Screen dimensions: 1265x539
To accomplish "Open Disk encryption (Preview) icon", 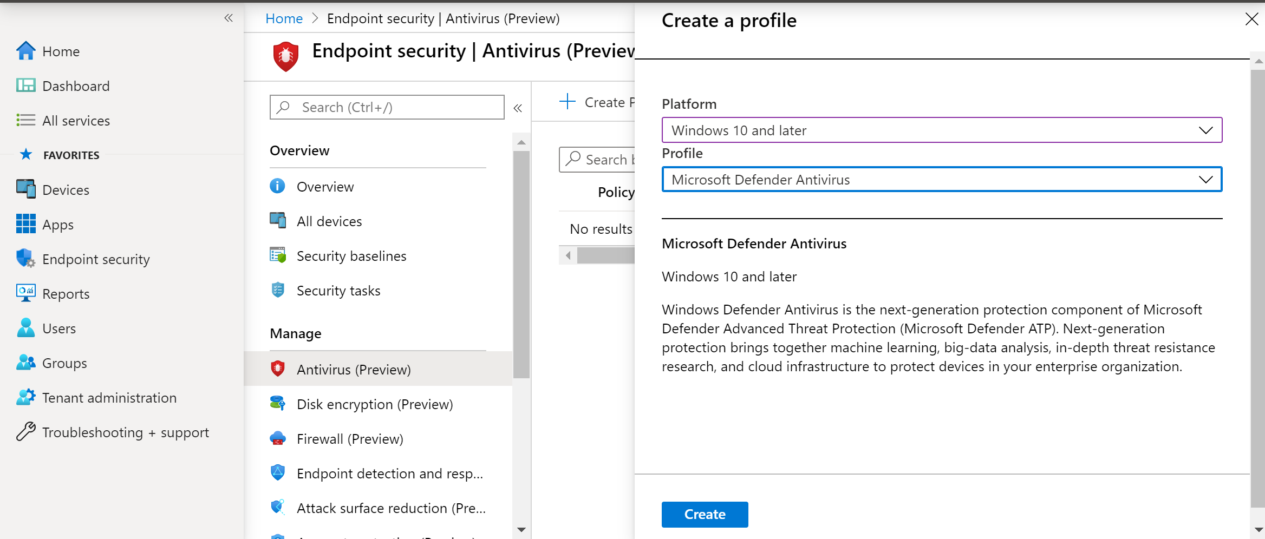I will point(278,404).
